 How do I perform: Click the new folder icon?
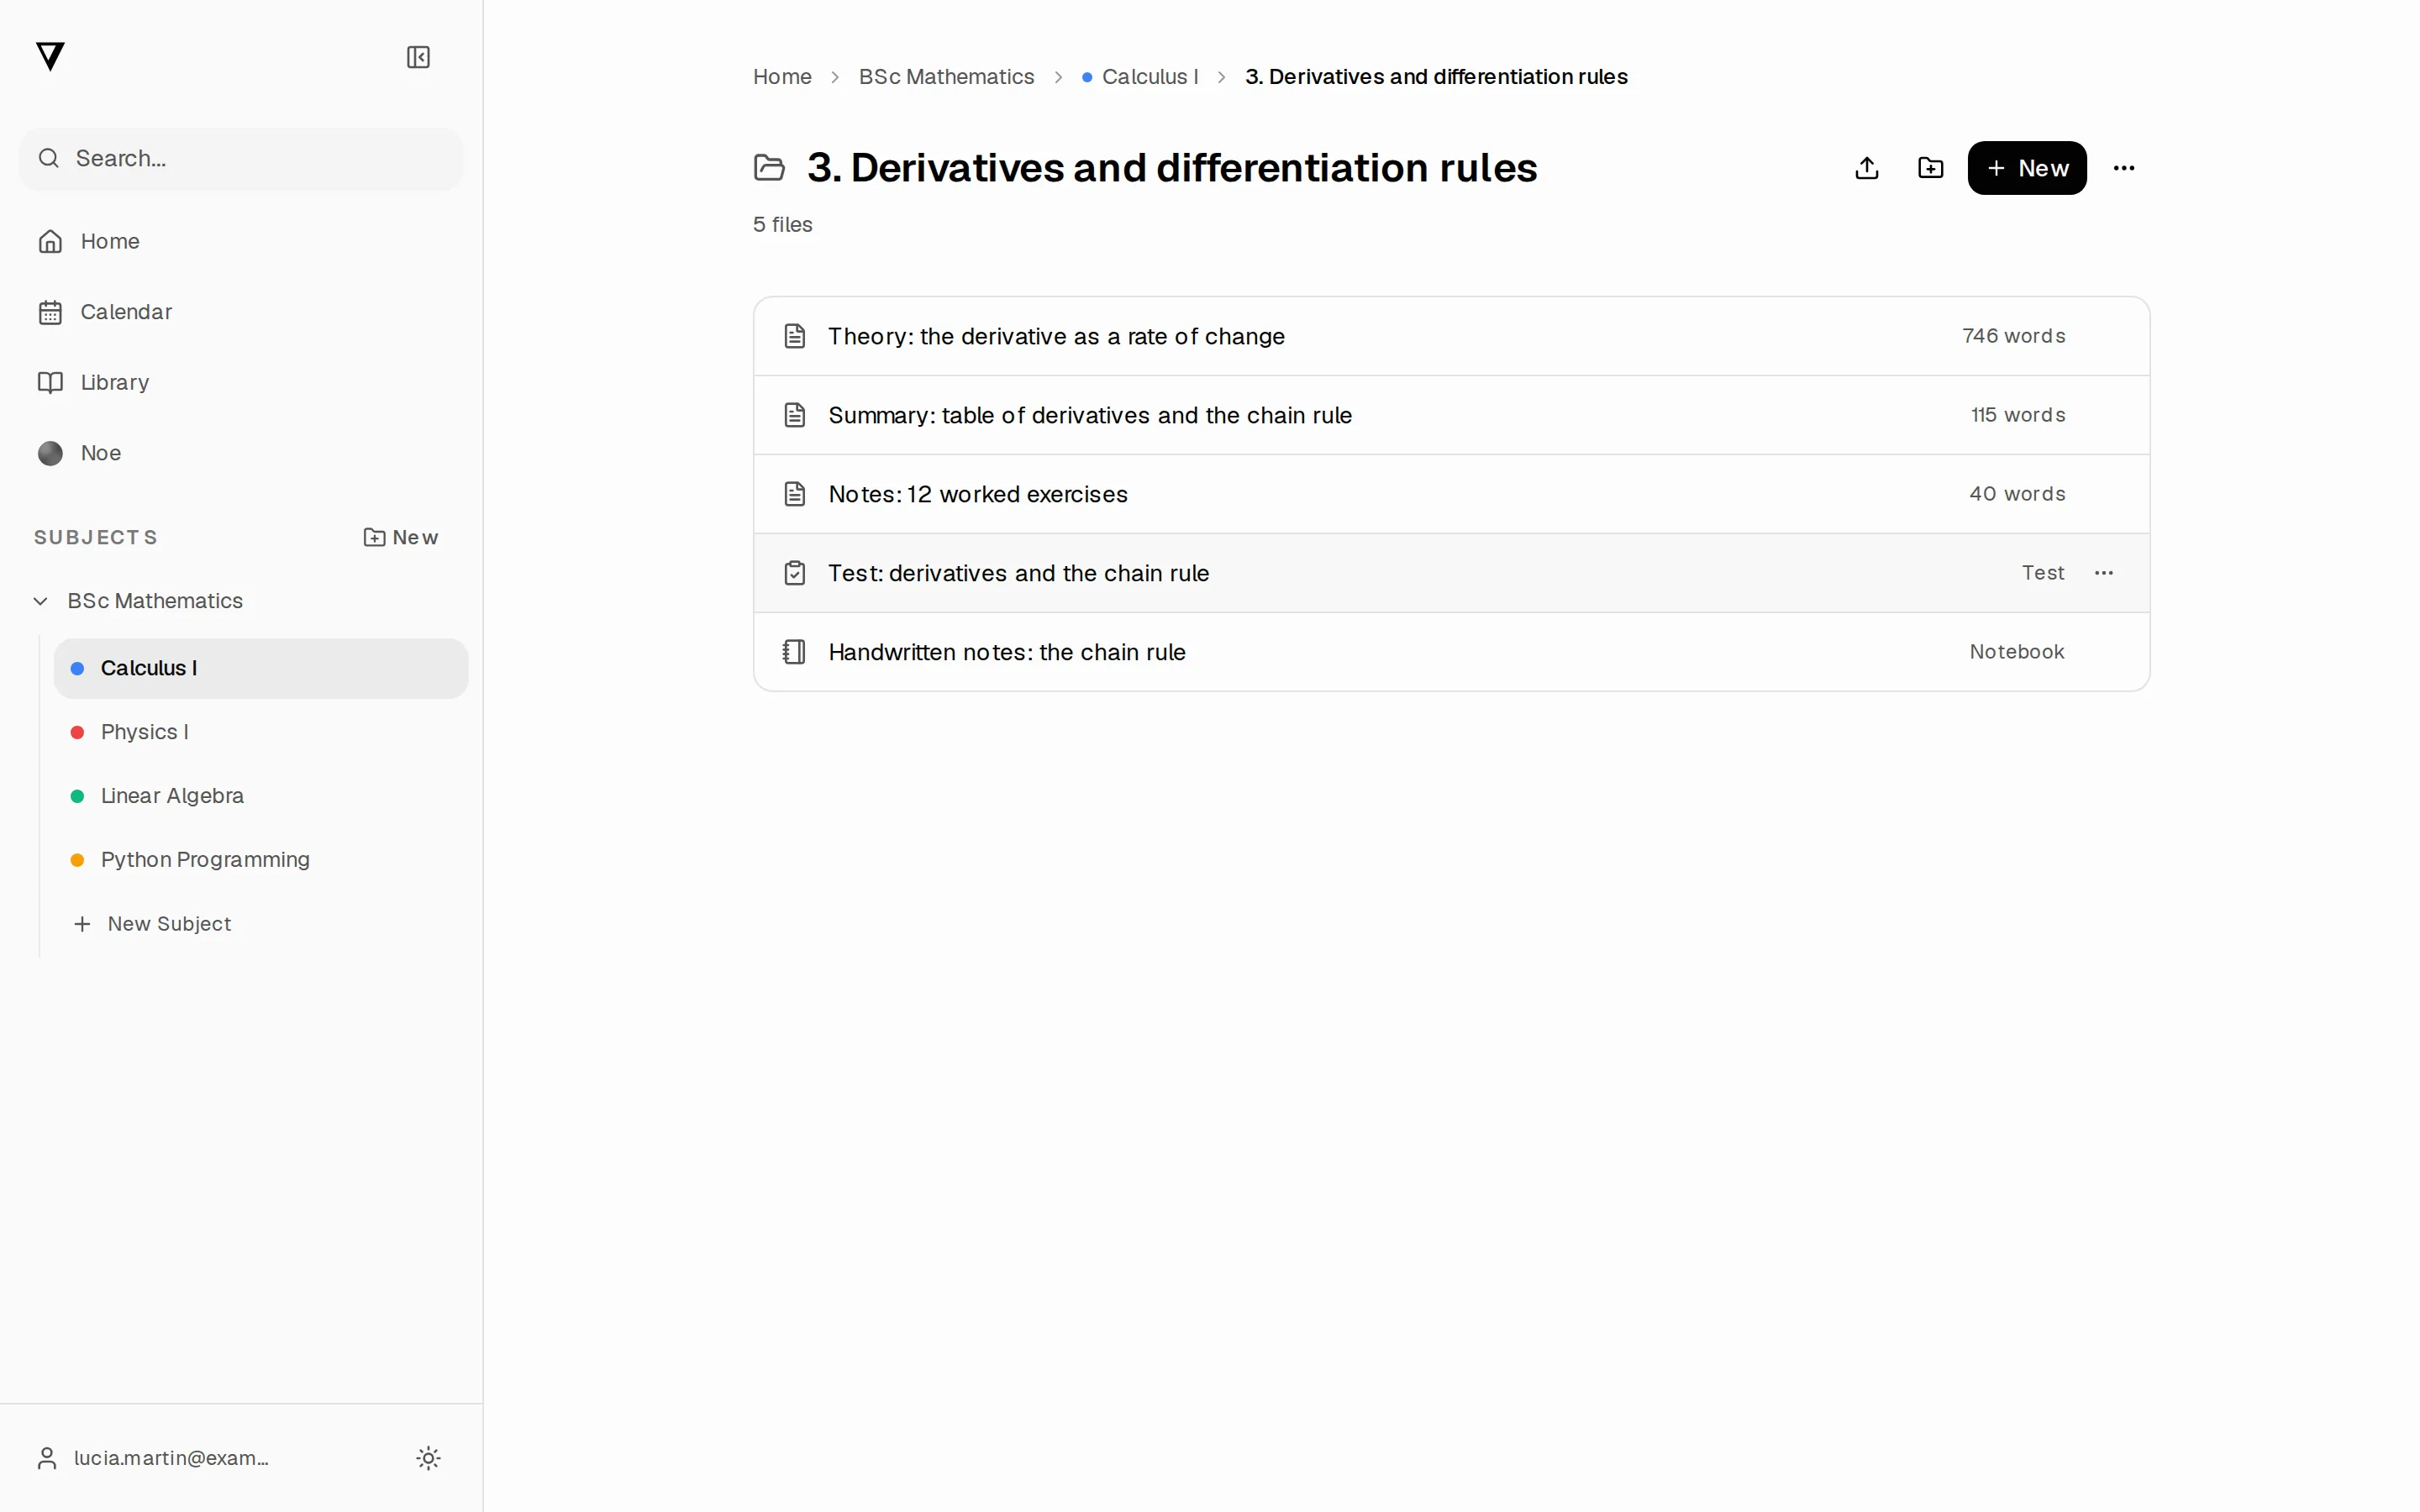1930,168
